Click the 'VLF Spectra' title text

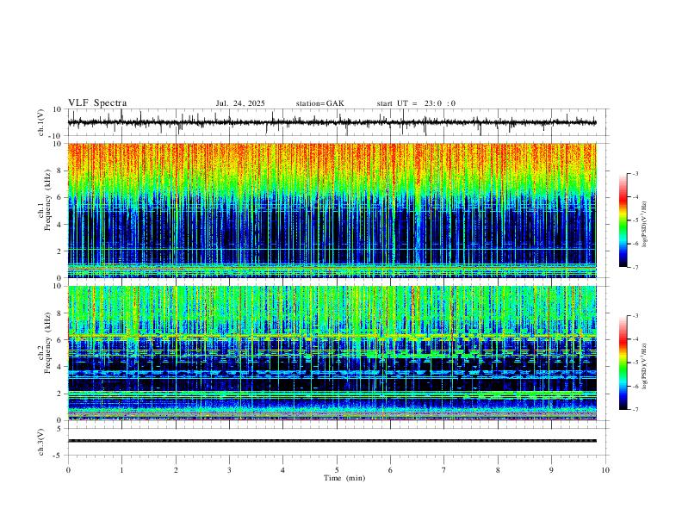coord(97,103)
